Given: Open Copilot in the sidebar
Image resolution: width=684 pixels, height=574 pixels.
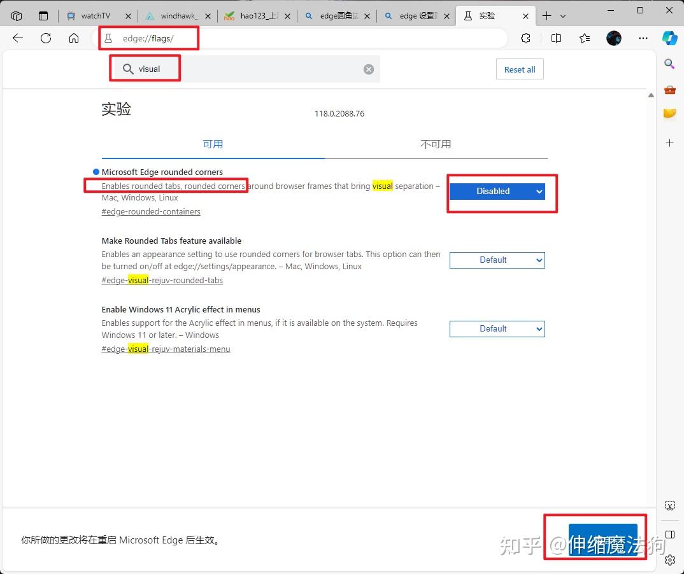Looking at the screenshot, I should click(669, 38).
